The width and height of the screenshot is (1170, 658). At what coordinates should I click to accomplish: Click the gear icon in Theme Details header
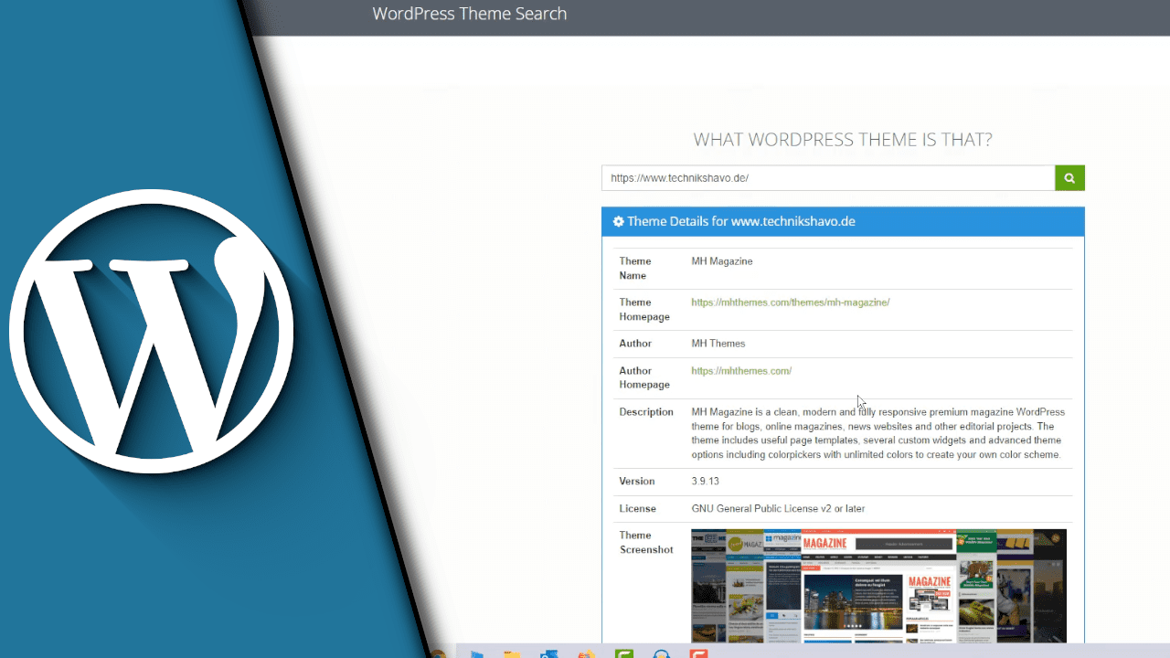pos(619,222)
